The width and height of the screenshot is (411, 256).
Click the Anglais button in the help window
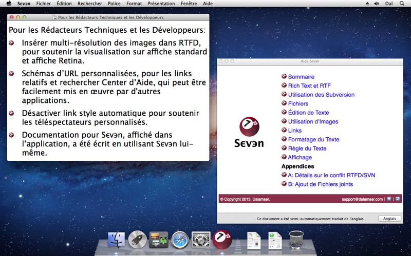coord(389,219)
